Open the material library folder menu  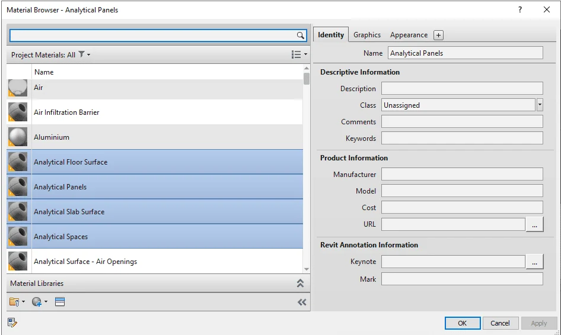[x=14, y=302]
